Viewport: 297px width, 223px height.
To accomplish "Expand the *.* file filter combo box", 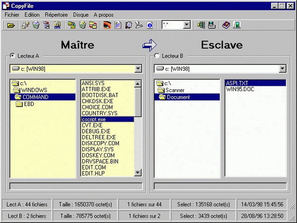I will click(x=187, y=25).
